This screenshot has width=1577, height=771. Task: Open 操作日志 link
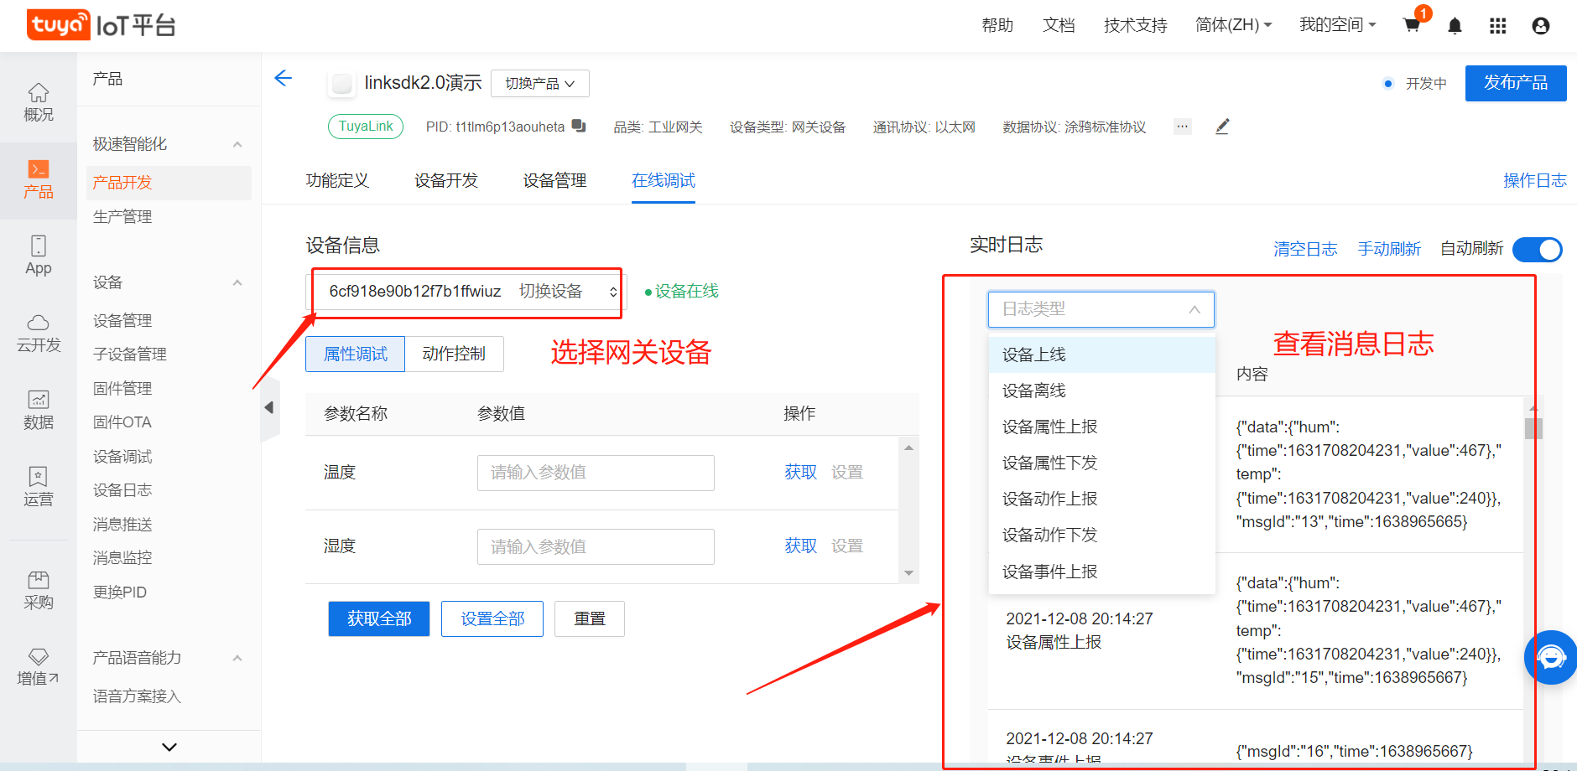pyautogui.click(x=1535, y=180)
